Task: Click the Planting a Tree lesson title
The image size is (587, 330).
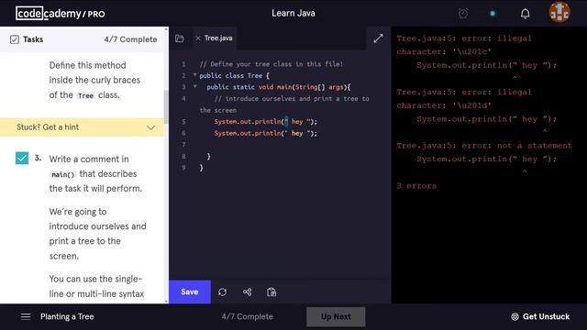Action: coord(67,316)
